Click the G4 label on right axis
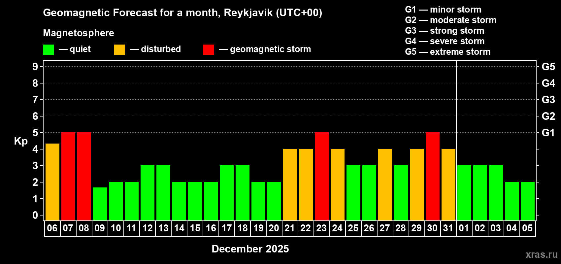Image resolution: width=561 pixels, height=264 pixels. pyautogui.click(x=548, y=83)
